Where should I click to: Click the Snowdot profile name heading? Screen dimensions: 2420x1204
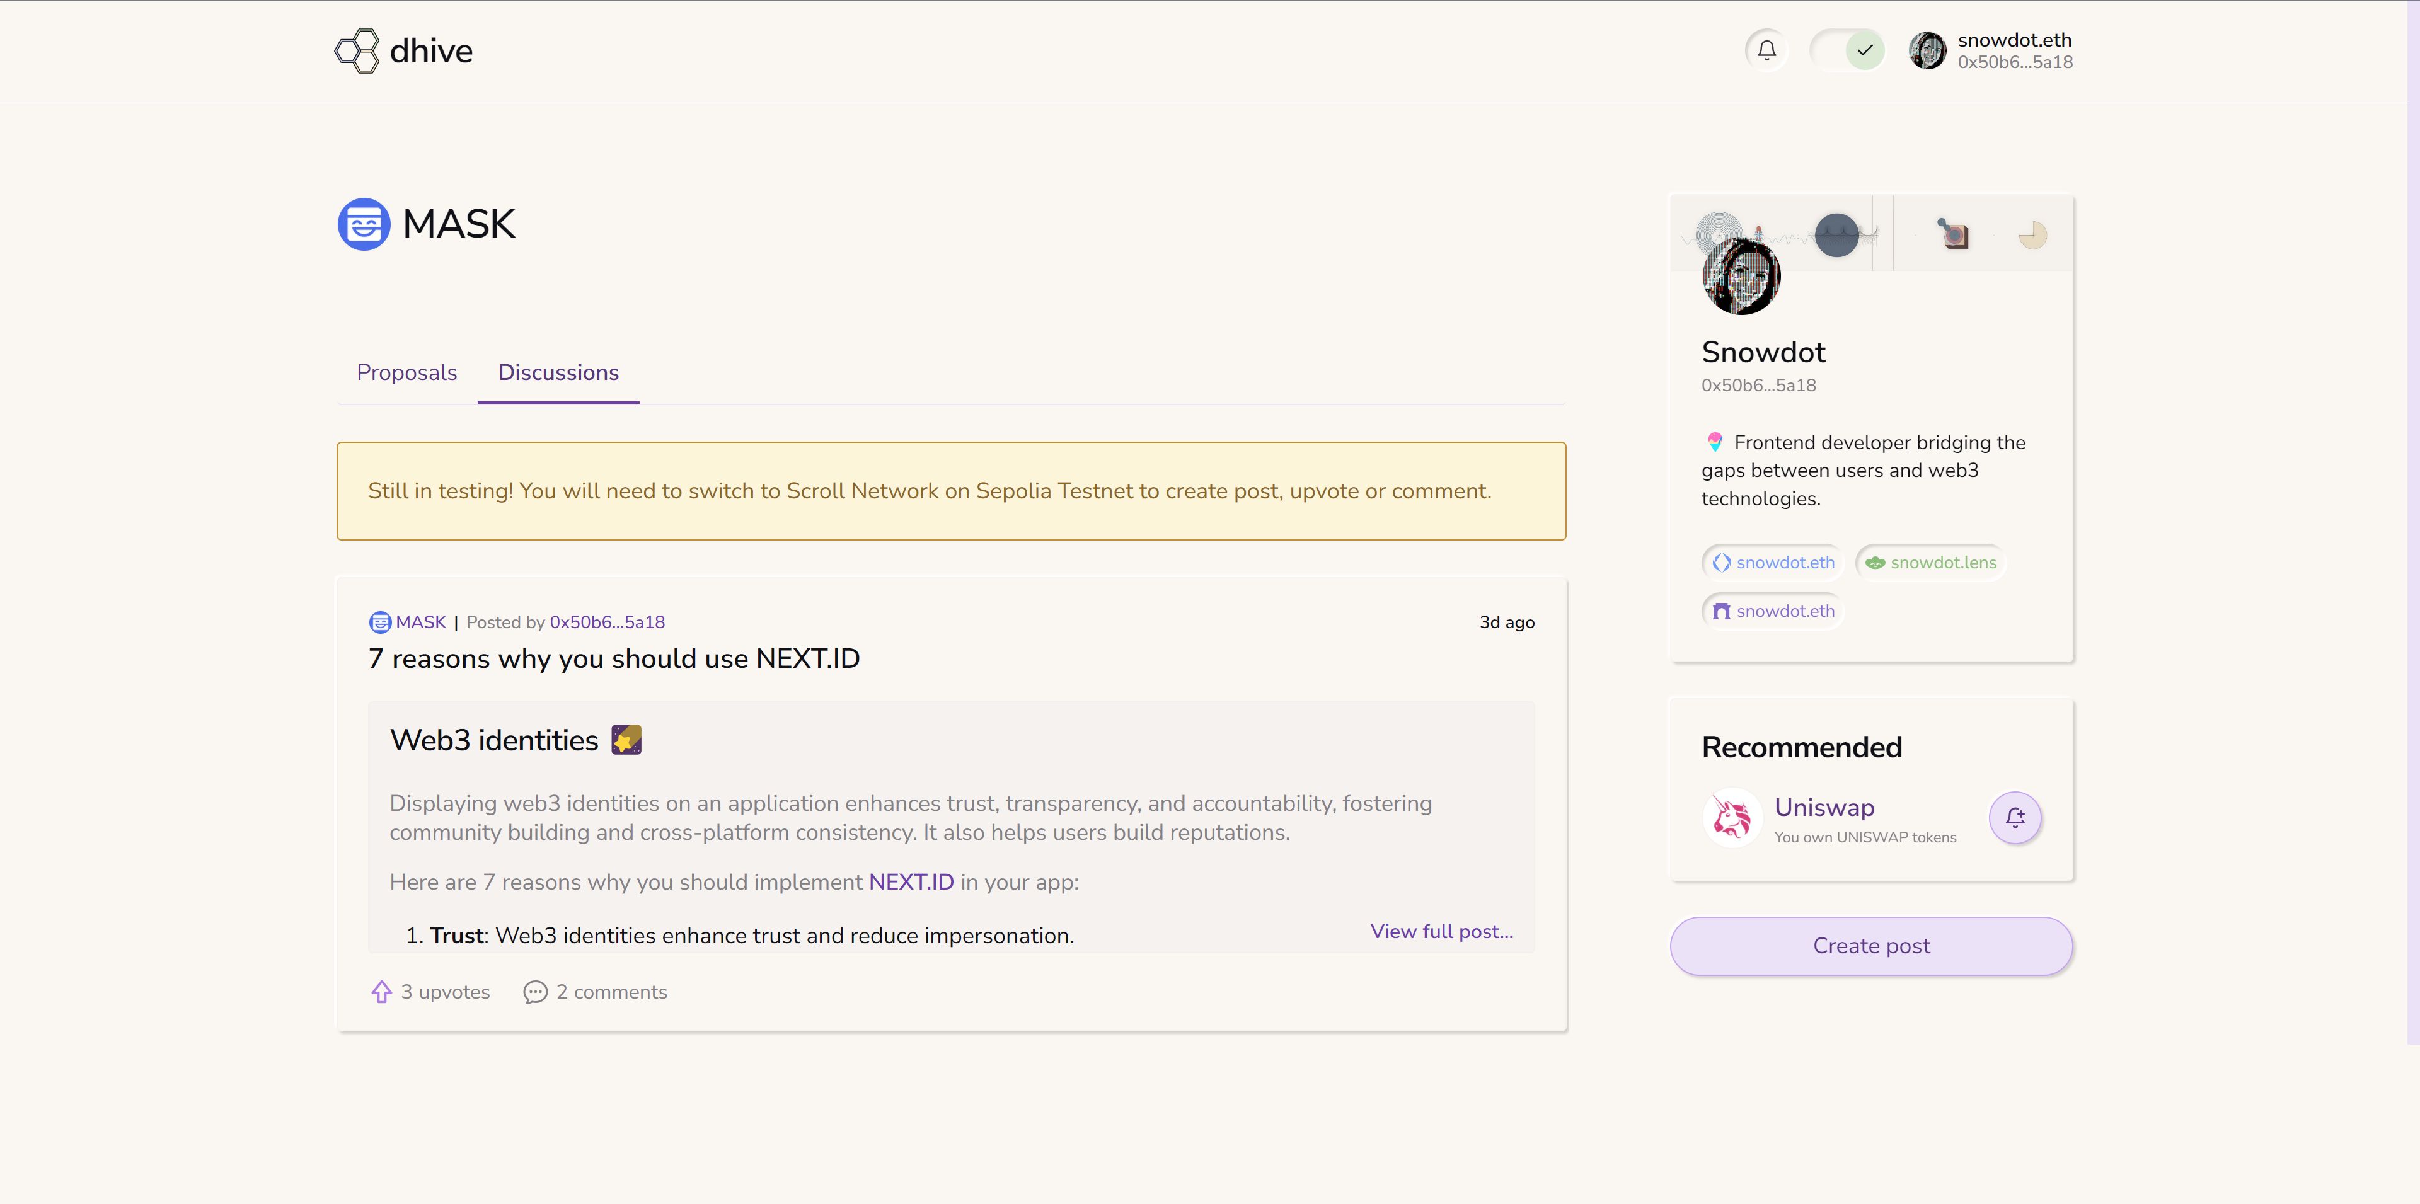tap(1763, 352)
